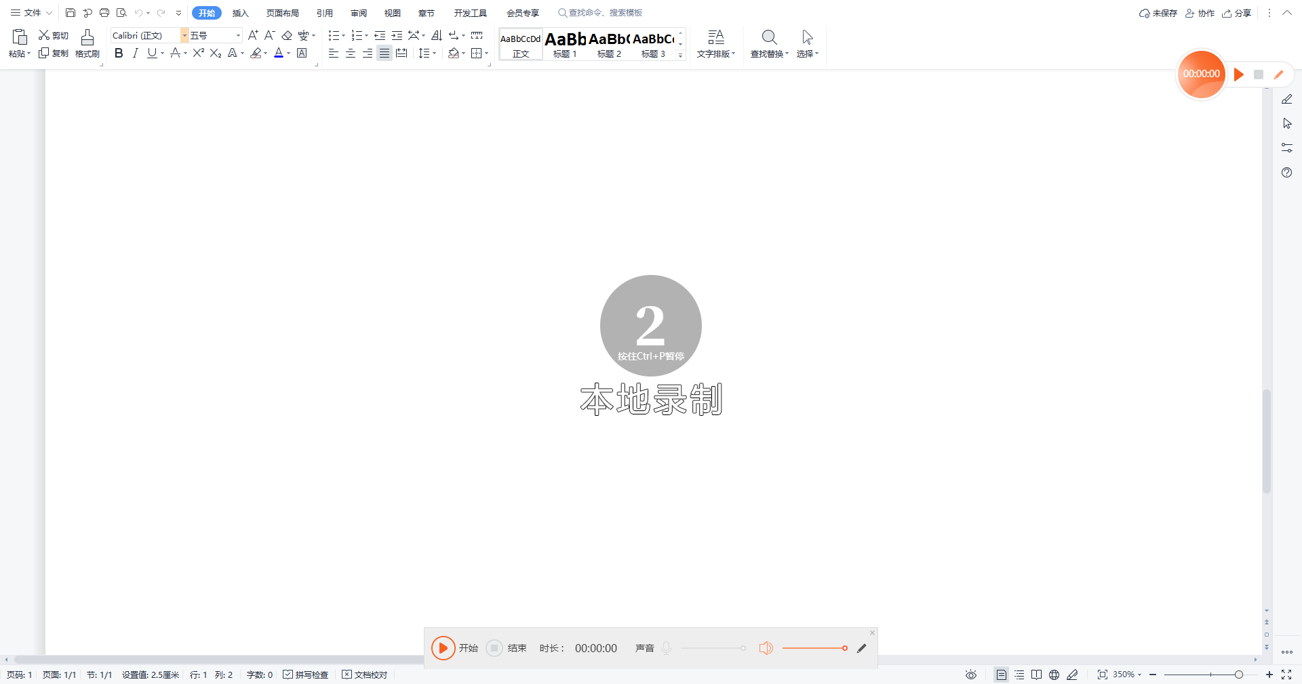Open Text Layout (文字排版) tool
Screen dimensions: 1302x684
tap(716, 44)
